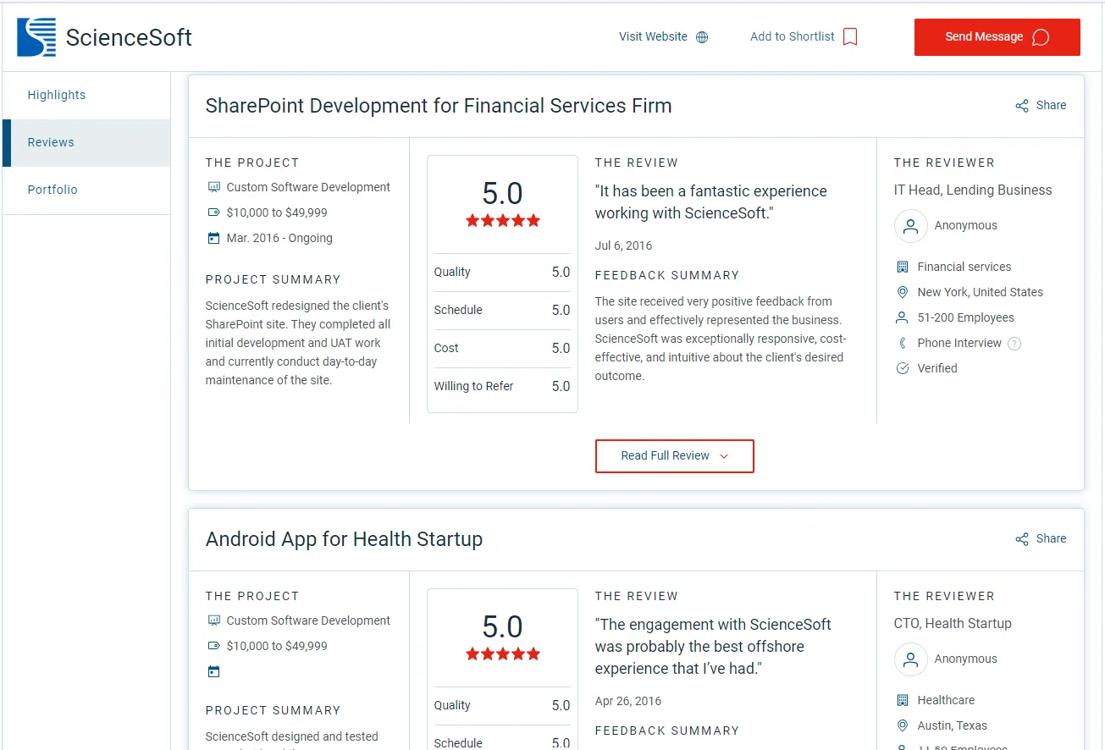Click Custom Software Development in the SharePoint project

(x=308, y=187)
